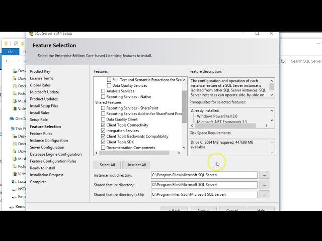Click OneDrive icon in Explorer sidebar
The width and height of the screenshot is (322, 241).
pos(12,118)
